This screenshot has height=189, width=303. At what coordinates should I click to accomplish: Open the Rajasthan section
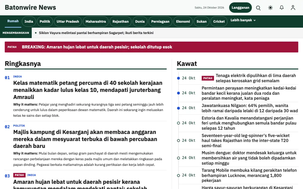click(120, 21)
